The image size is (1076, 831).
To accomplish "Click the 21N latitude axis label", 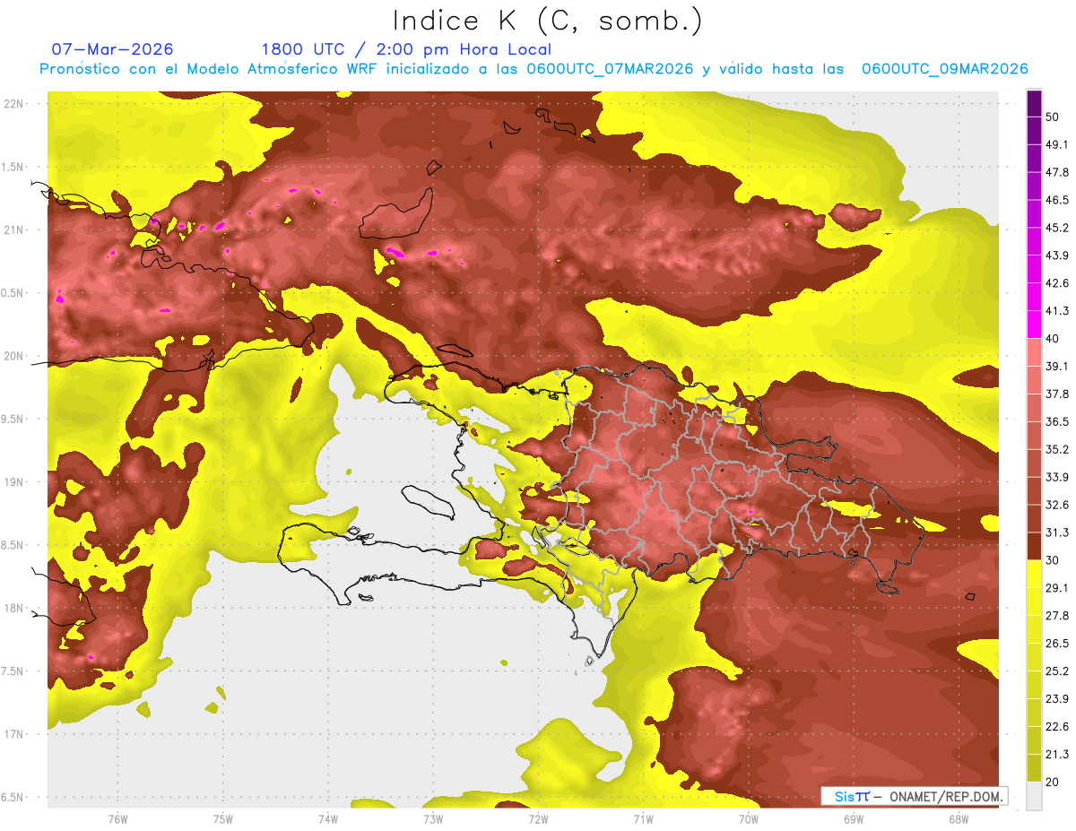I will point(13,230).
